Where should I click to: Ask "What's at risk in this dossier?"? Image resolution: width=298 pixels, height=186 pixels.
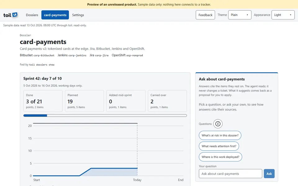220,135
